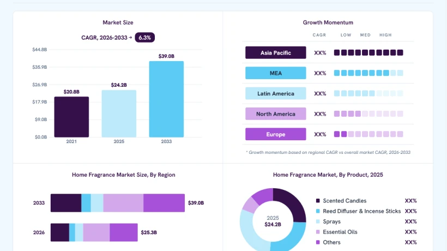
Task: Click the $44.8B axis label
Action: [40, 50]
